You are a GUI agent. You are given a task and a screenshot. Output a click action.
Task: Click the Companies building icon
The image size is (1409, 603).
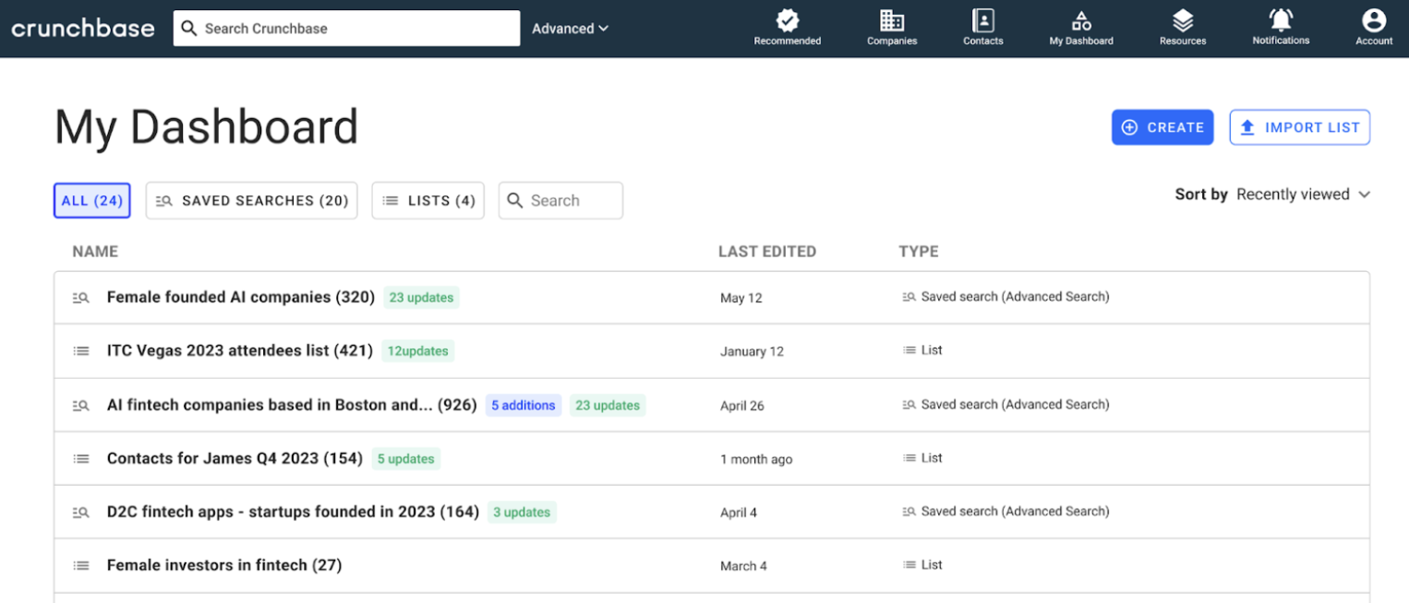(x=890, y=20)
